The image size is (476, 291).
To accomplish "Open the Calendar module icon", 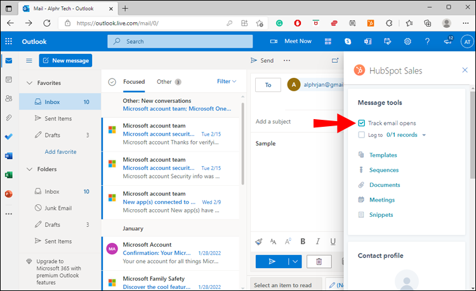I will (x=9, y=79).
